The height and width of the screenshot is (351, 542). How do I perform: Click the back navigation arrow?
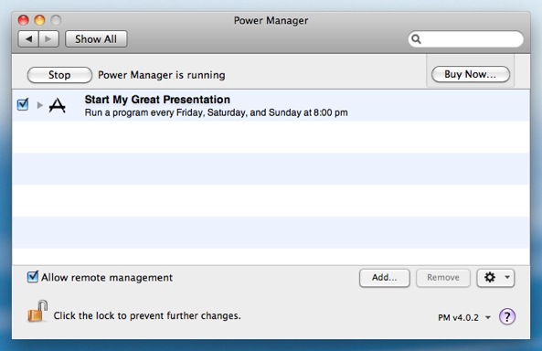point(28,39)
